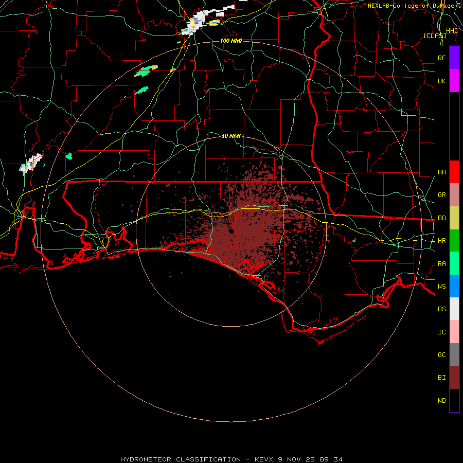This screenshot has height=463, width=463.
Task: Click the WS blue legend swatch
Action: click(x=454, y=286)
